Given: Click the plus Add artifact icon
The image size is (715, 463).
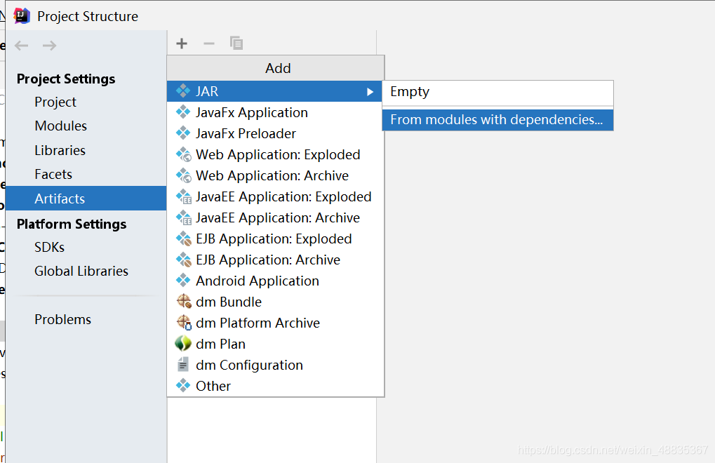Looking at the screenshot, I should [182, 43].
